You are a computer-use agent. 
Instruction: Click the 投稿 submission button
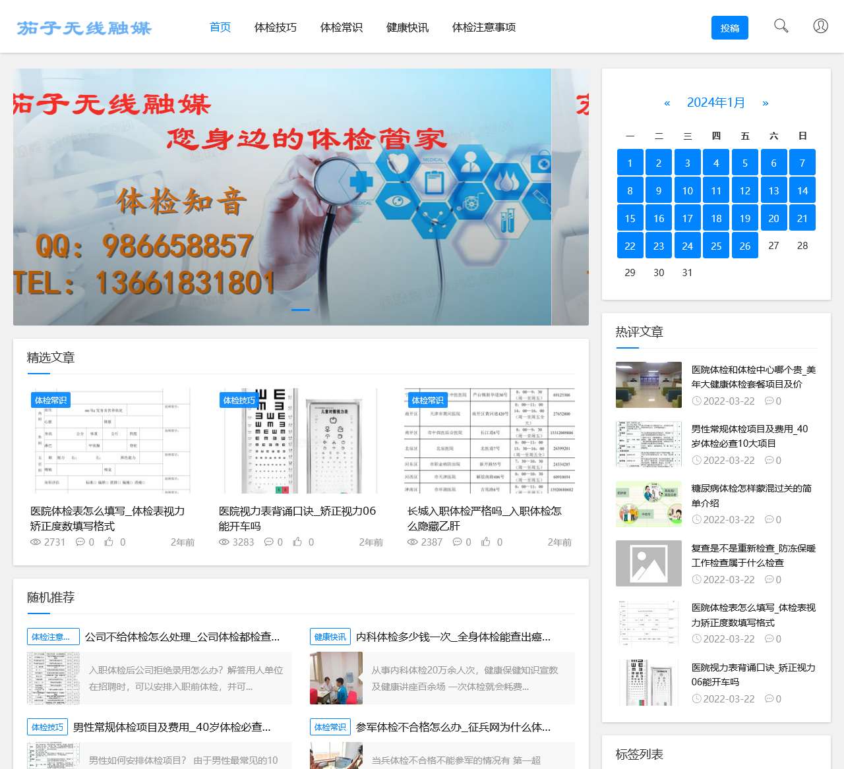point(730,28)
